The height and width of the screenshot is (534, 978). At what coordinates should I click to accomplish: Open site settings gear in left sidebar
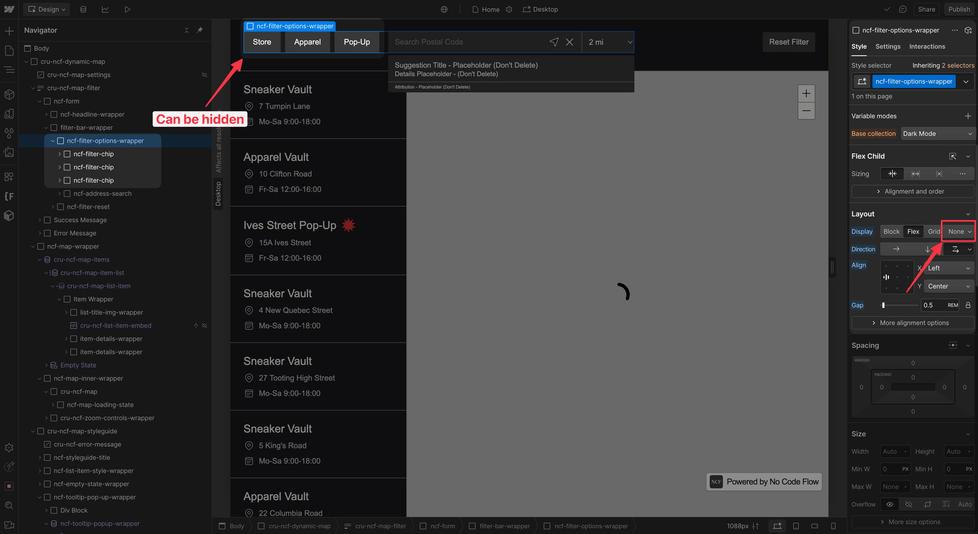9,447
